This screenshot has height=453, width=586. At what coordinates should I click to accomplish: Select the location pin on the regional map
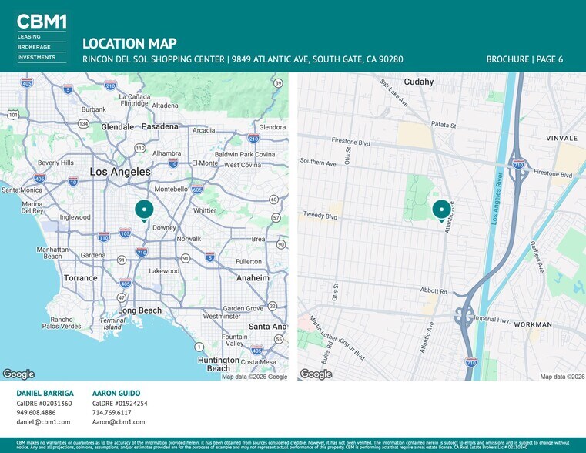(144, 211)
